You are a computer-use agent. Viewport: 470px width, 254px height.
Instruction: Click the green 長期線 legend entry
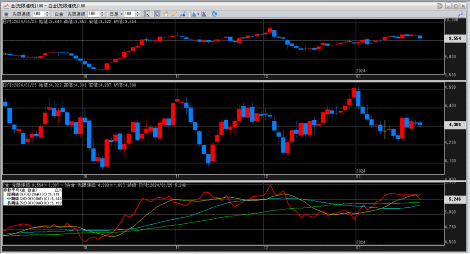[31, 203]
